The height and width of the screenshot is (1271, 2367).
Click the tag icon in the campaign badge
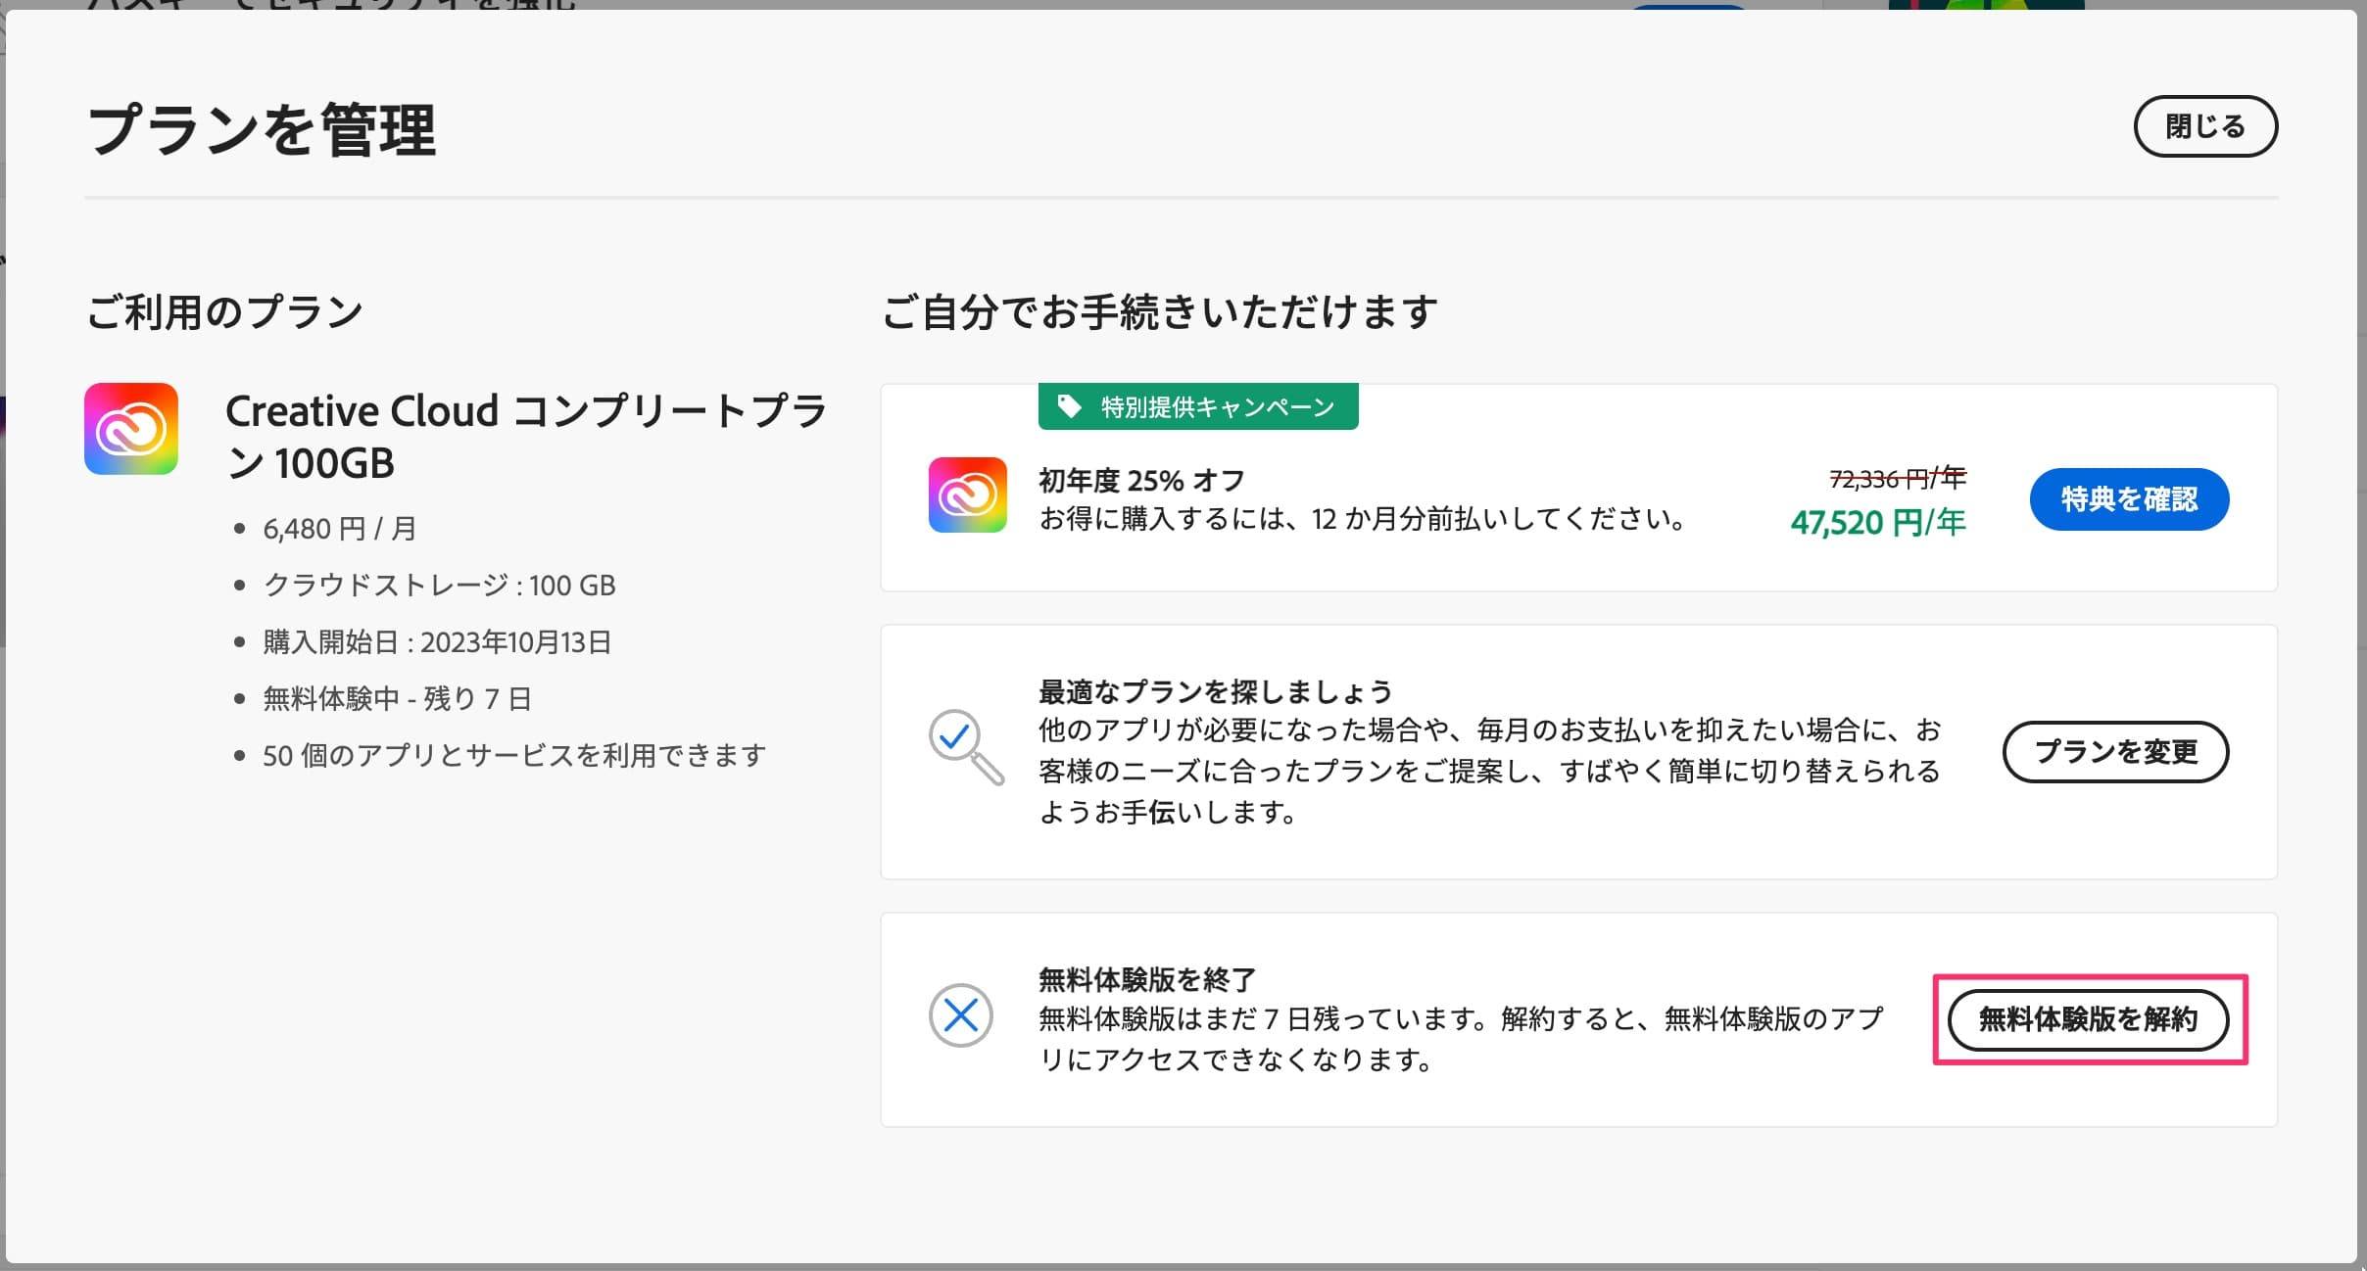(1069, 406)
